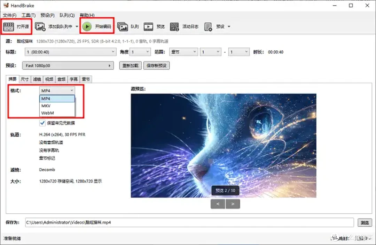Screen dimensions: 376x245
Task: Open the Activity Log (活动日志) icon
Action: [174, 26]
